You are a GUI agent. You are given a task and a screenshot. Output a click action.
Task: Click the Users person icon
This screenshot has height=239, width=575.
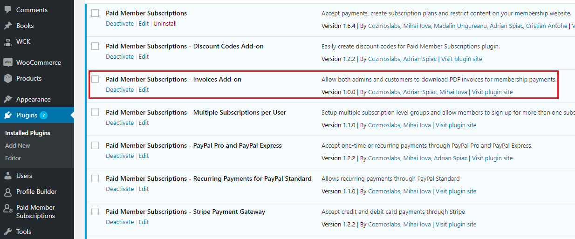point(8,176)
